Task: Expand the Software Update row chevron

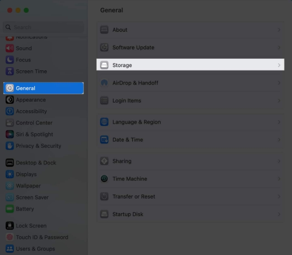Action: [279, 47]
